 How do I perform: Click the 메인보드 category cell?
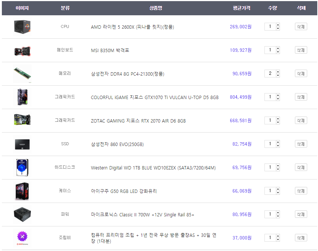65,50
